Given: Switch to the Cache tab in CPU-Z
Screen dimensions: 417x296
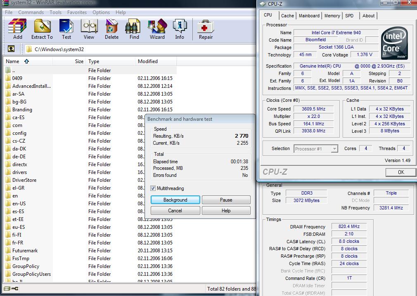Looking at the screenshot, I should click(x=287, y=16).
